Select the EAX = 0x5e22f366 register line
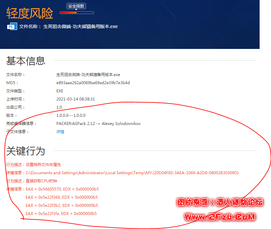Screen dimensions: 271x229 click(x=62, y=197)
